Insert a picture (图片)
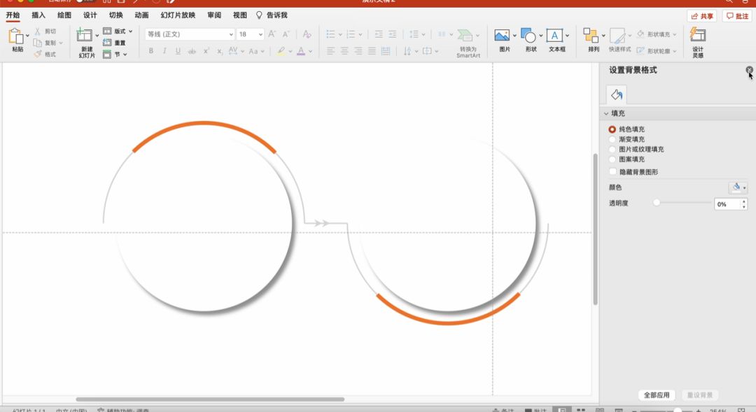This screenshot has height=412, width=756. pyautogui.click(x=502, y=36)
